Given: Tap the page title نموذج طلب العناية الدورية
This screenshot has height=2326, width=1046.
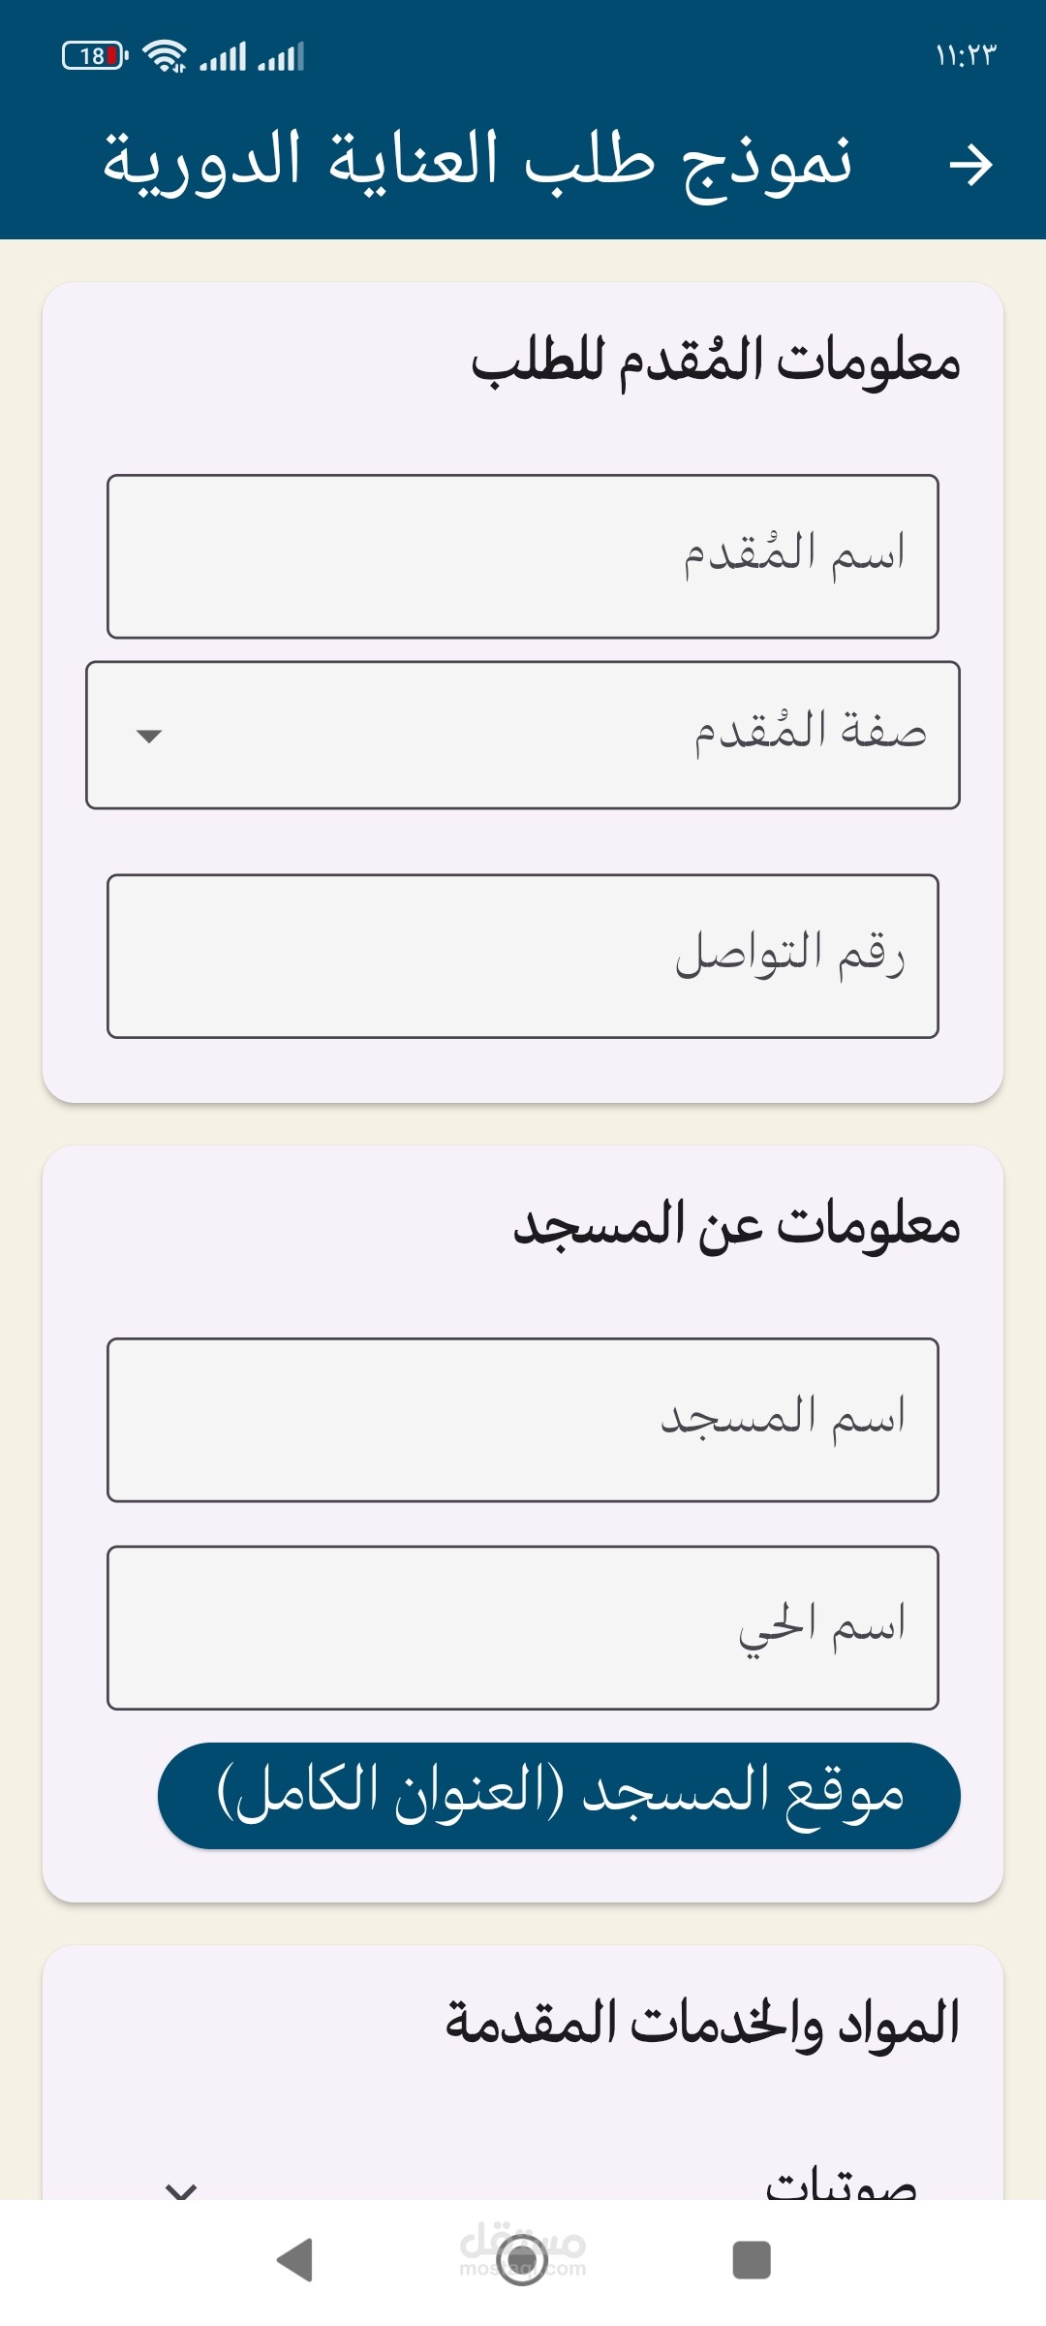Looking at the screenshot, I should coord(477,161).
